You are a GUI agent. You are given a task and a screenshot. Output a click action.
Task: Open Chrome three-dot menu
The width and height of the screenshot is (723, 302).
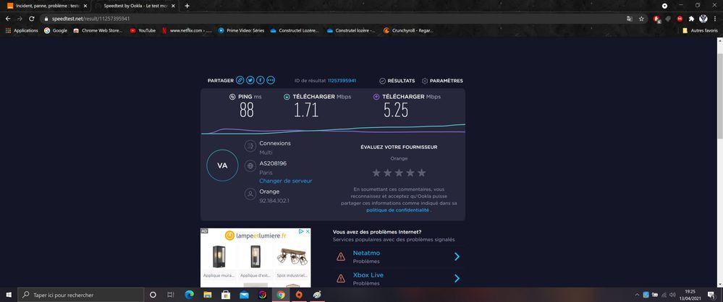pos(715,19)
